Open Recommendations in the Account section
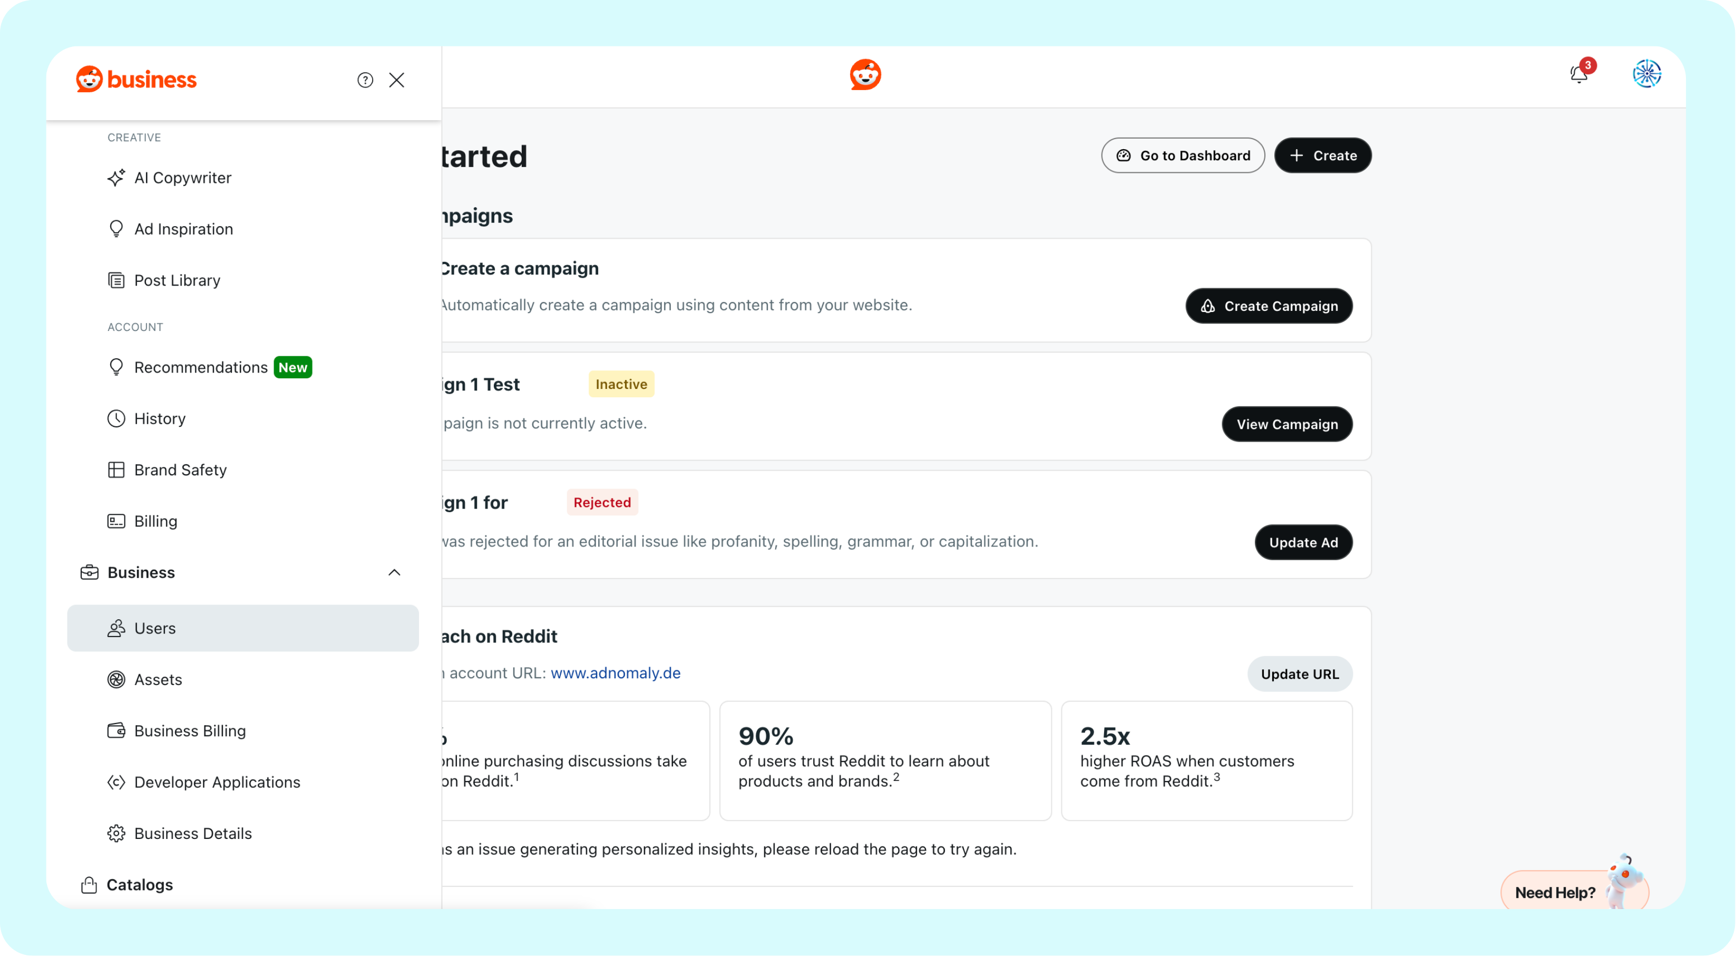 point(200,367)
